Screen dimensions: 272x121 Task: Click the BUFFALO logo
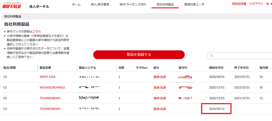click(x=12, y=6)
